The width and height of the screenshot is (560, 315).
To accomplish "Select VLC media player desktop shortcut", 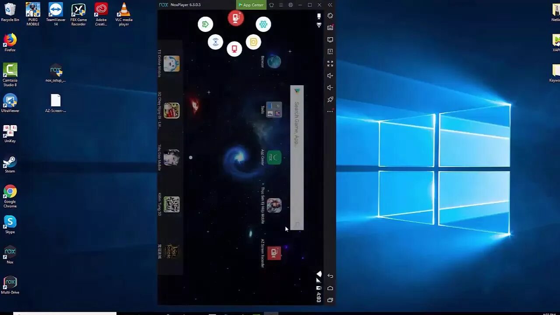I will pyautogui.click(x=124, y=14).
